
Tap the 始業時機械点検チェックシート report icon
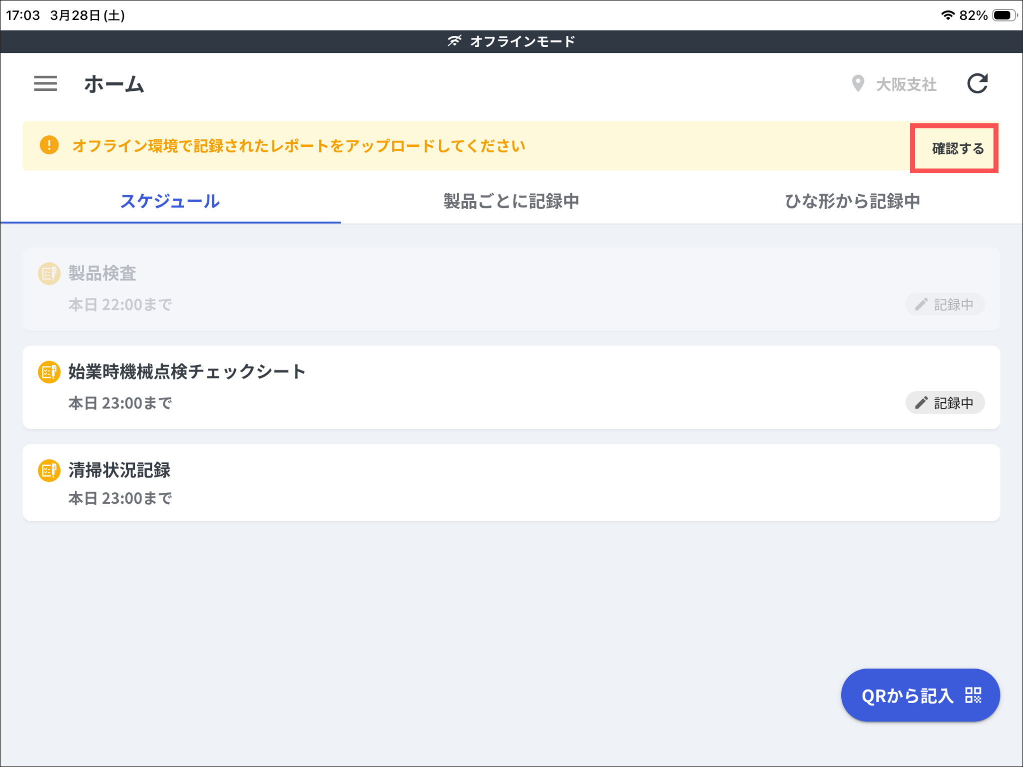tap(49, 372)
